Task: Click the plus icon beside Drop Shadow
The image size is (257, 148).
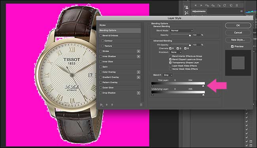Action: point(138,93)
